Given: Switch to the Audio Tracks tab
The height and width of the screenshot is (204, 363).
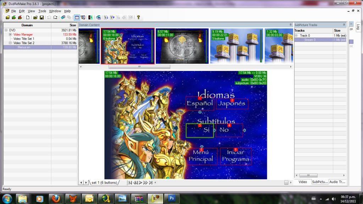Looking at the screenshot, I should pyautogui.click(x=337, y=182).
